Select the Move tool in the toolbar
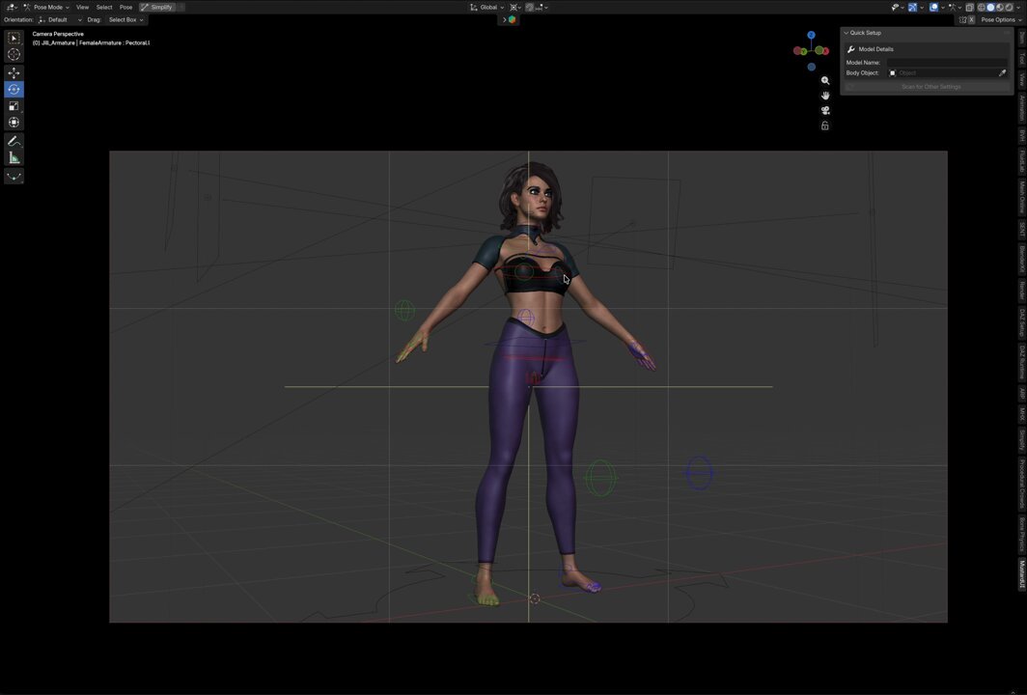The image size is (1027, 695). click(14, 72)
